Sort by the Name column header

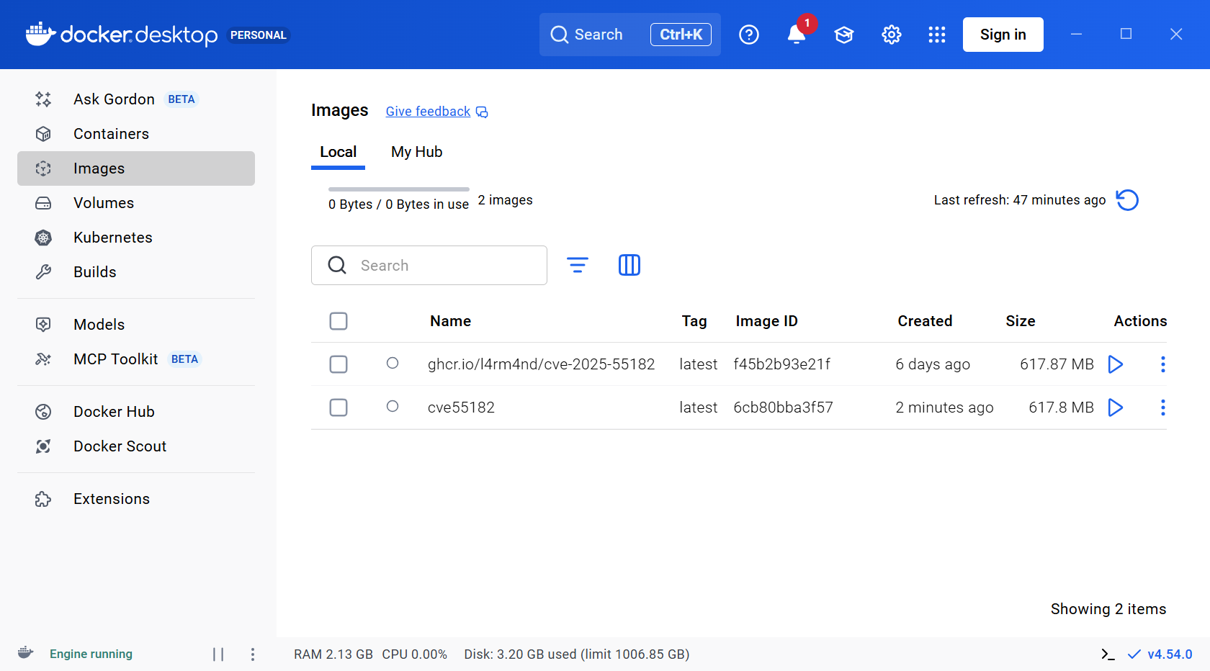click(451, 321)
